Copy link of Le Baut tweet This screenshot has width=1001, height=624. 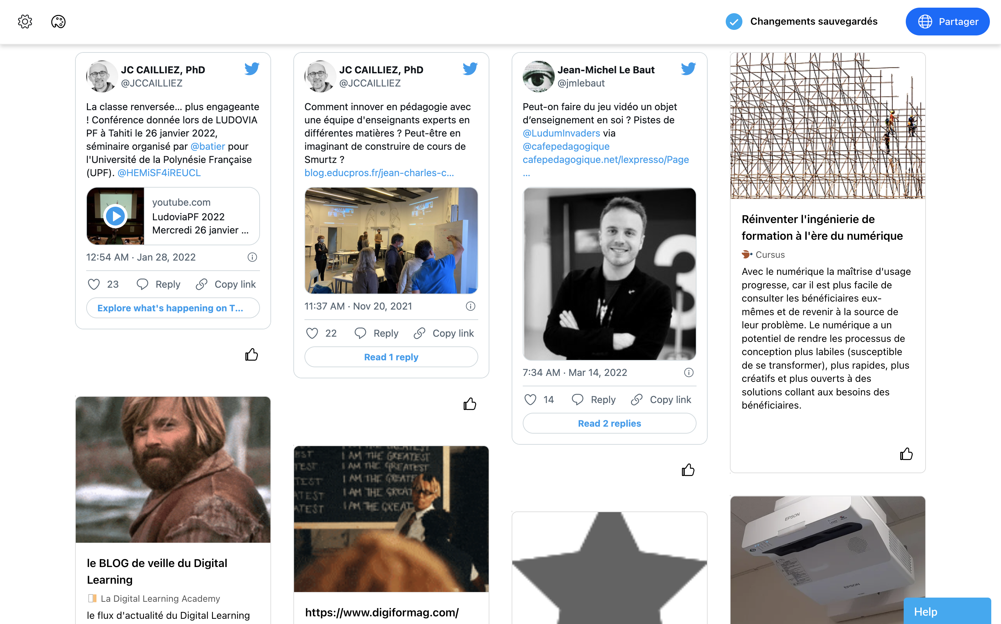pos(661,400)
